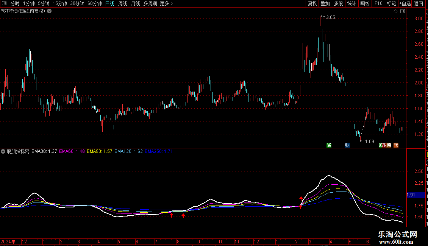Image resolution: width=428 pixels, height=246 pixels.
Task: Click the 榜 event marker
Action: pyautogui.click(x=389, y=145)
